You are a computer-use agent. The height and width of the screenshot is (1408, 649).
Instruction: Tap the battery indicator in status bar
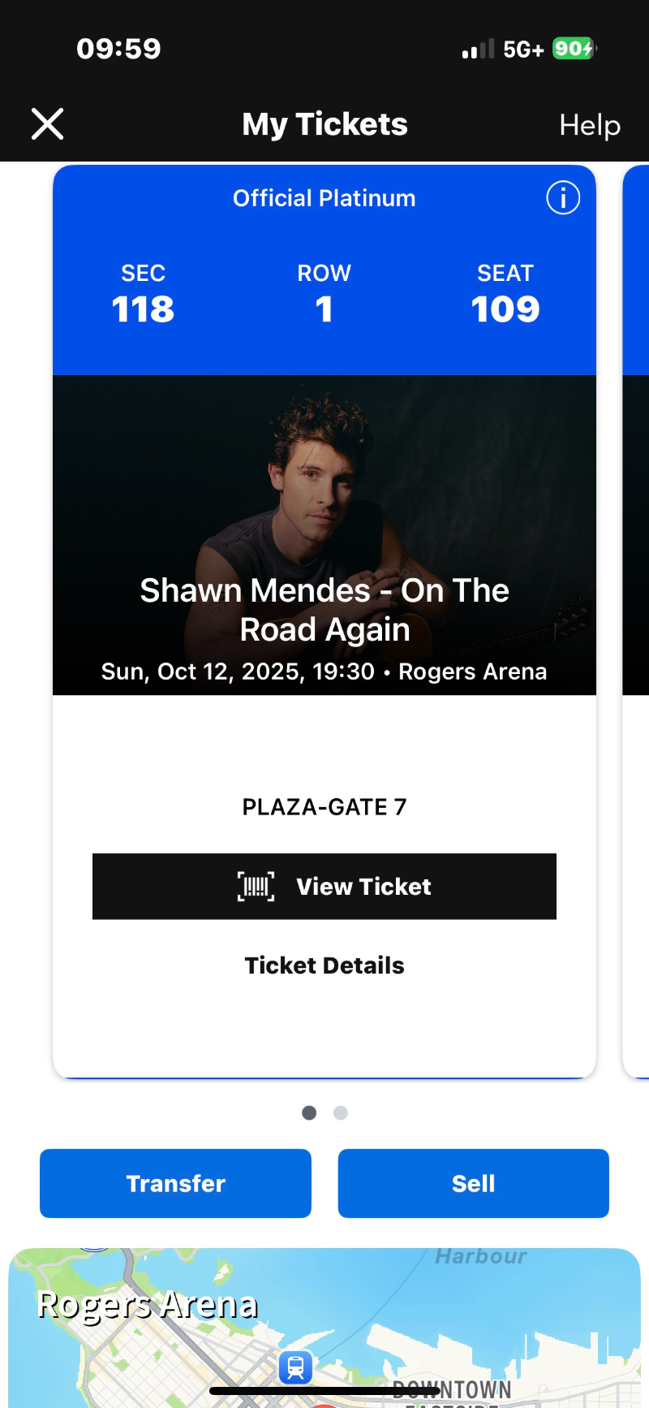point(574,49)
